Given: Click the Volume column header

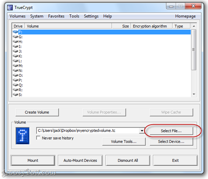Looking at the screenshot, I should [68, 26].
